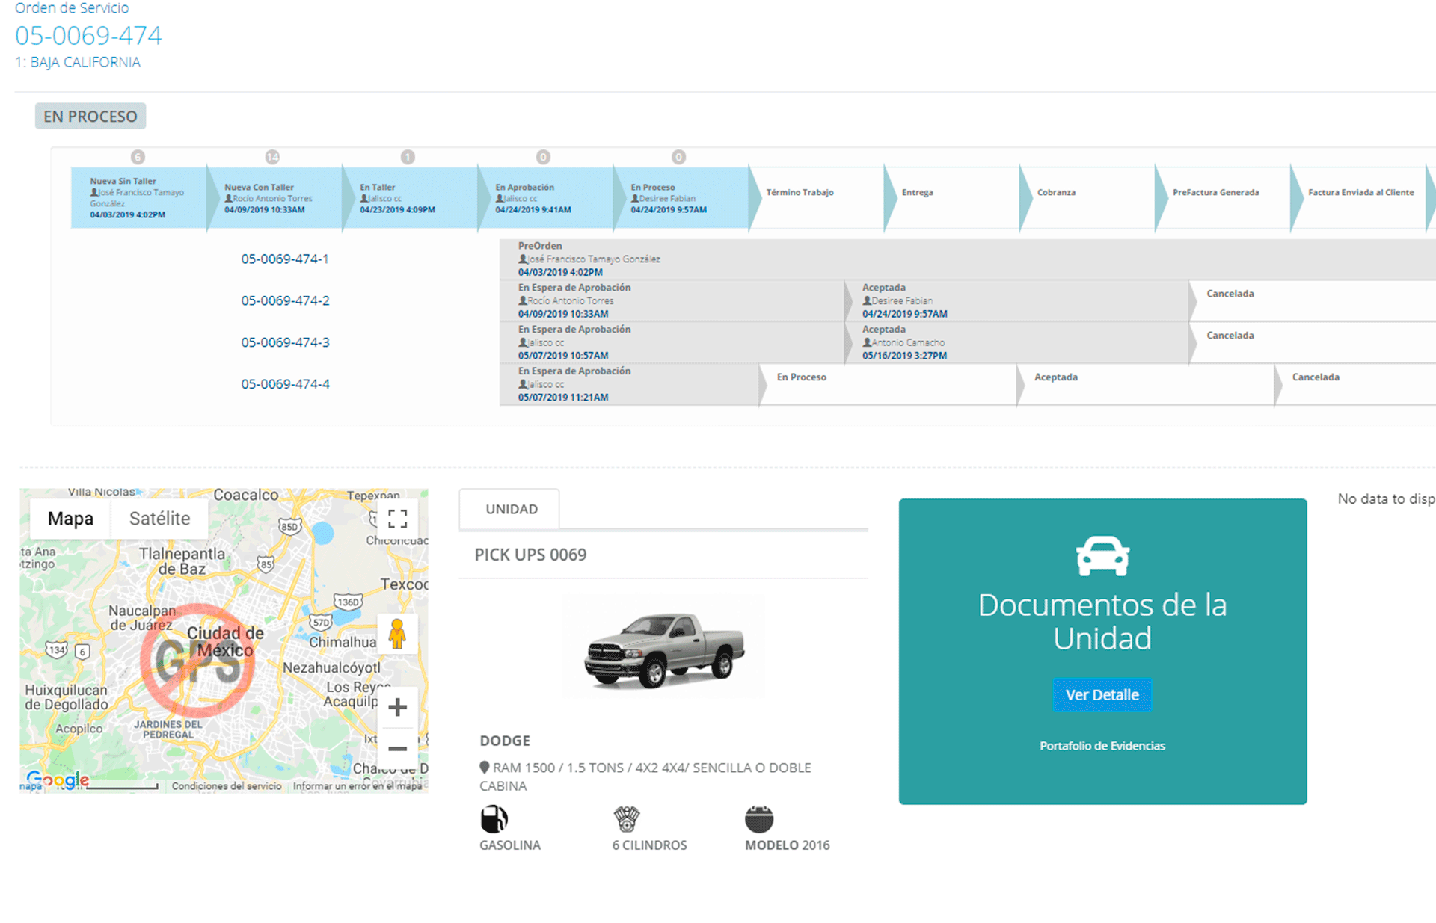This screenshot has width=1436, height=923.
Task: Click the Documentos de la Unidad heading
Action: pos(1102,622)
